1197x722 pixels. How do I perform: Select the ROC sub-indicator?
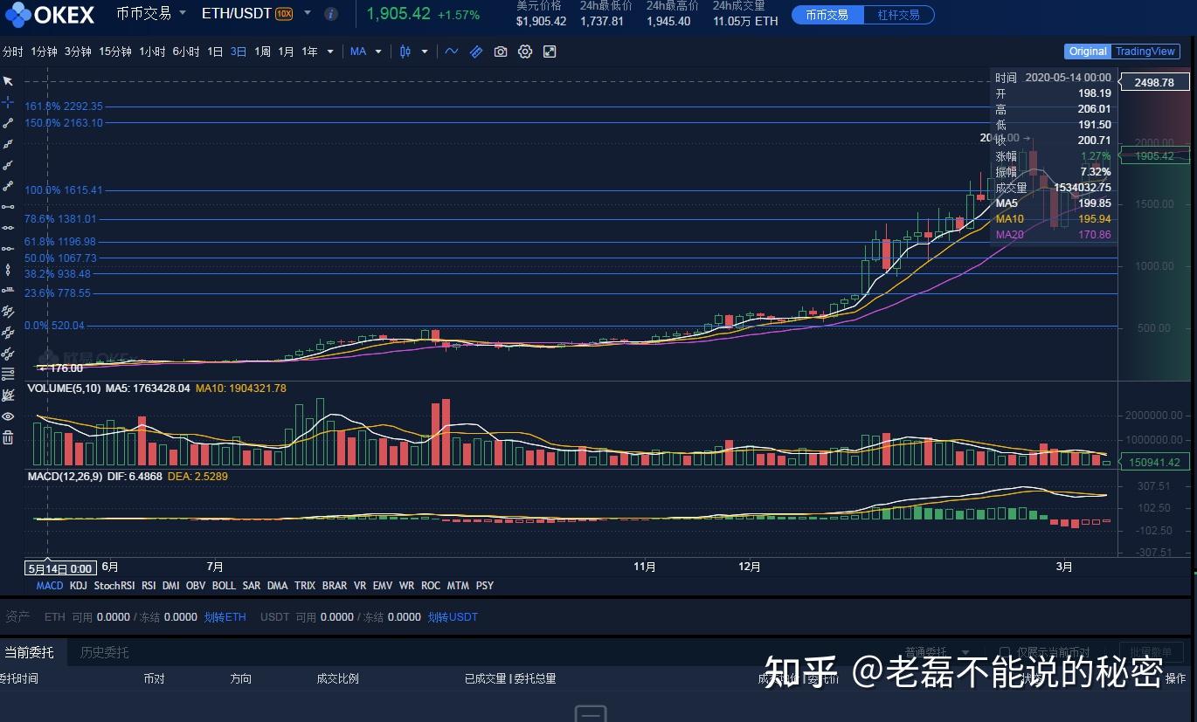pos(431,586)
